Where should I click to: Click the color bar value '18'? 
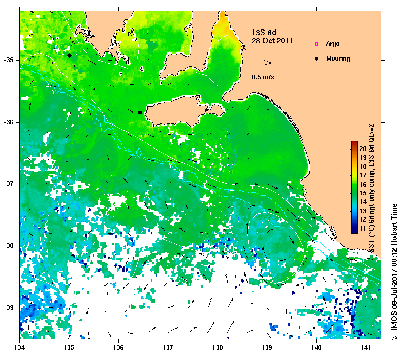[x=363, y=166]
